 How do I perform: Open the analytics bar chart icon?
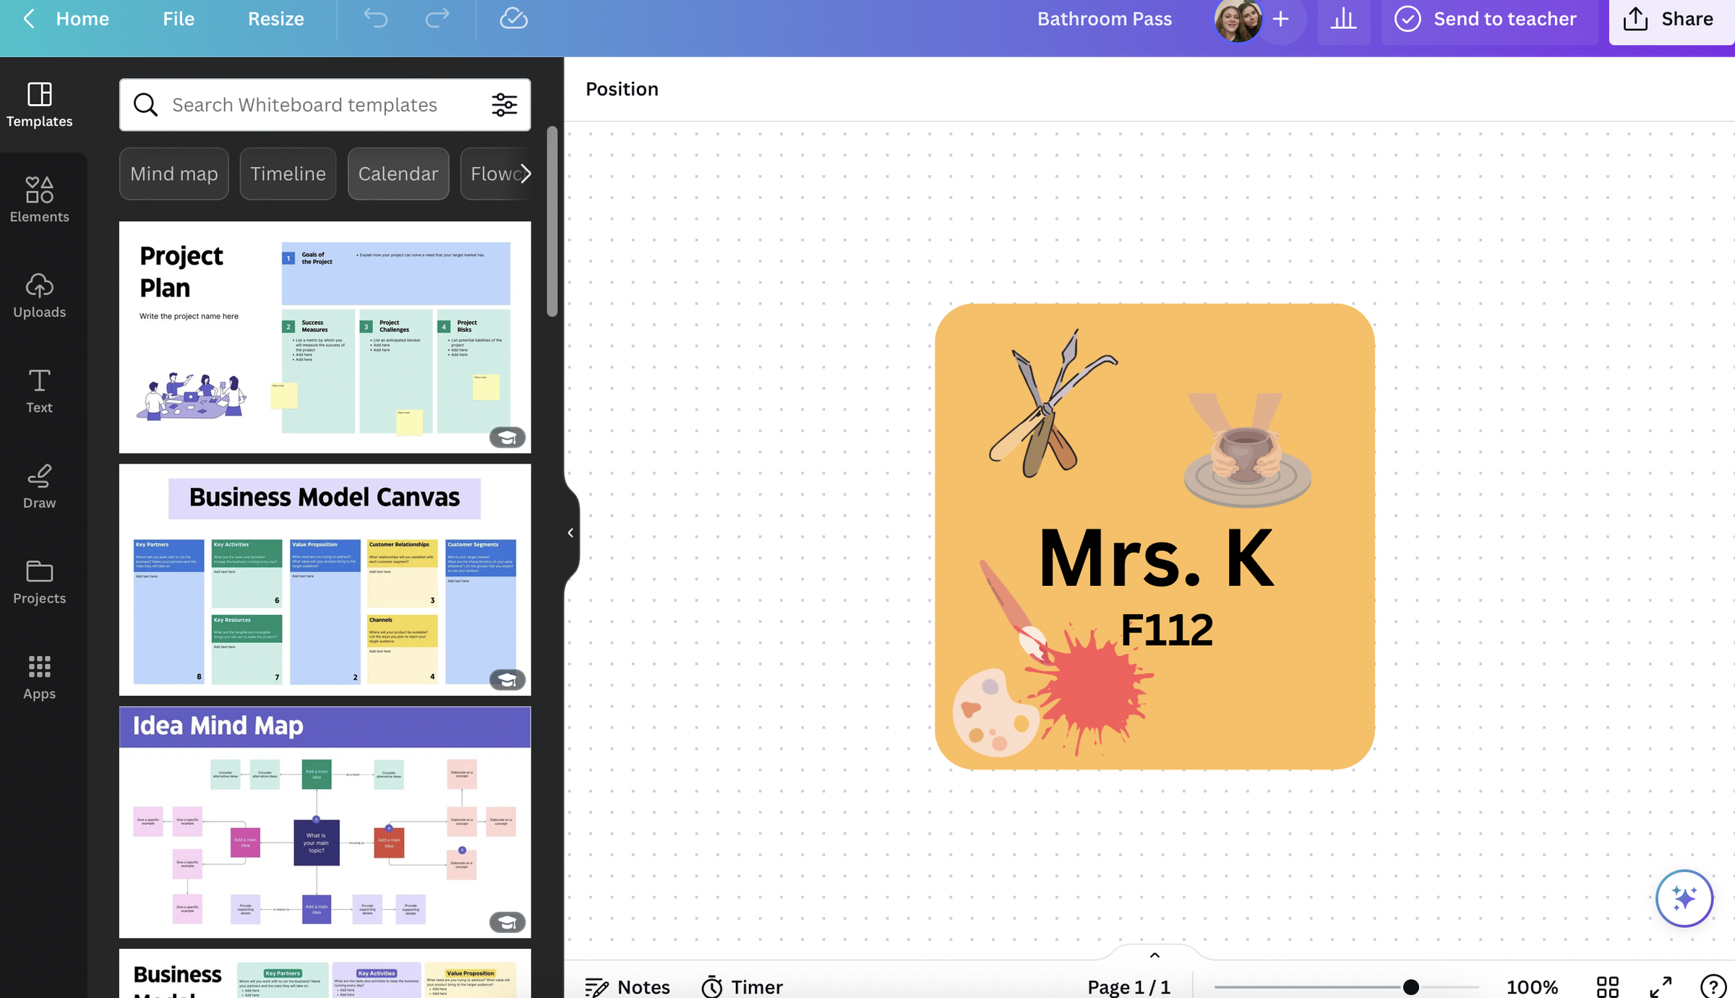click(x=1343, y=19)
